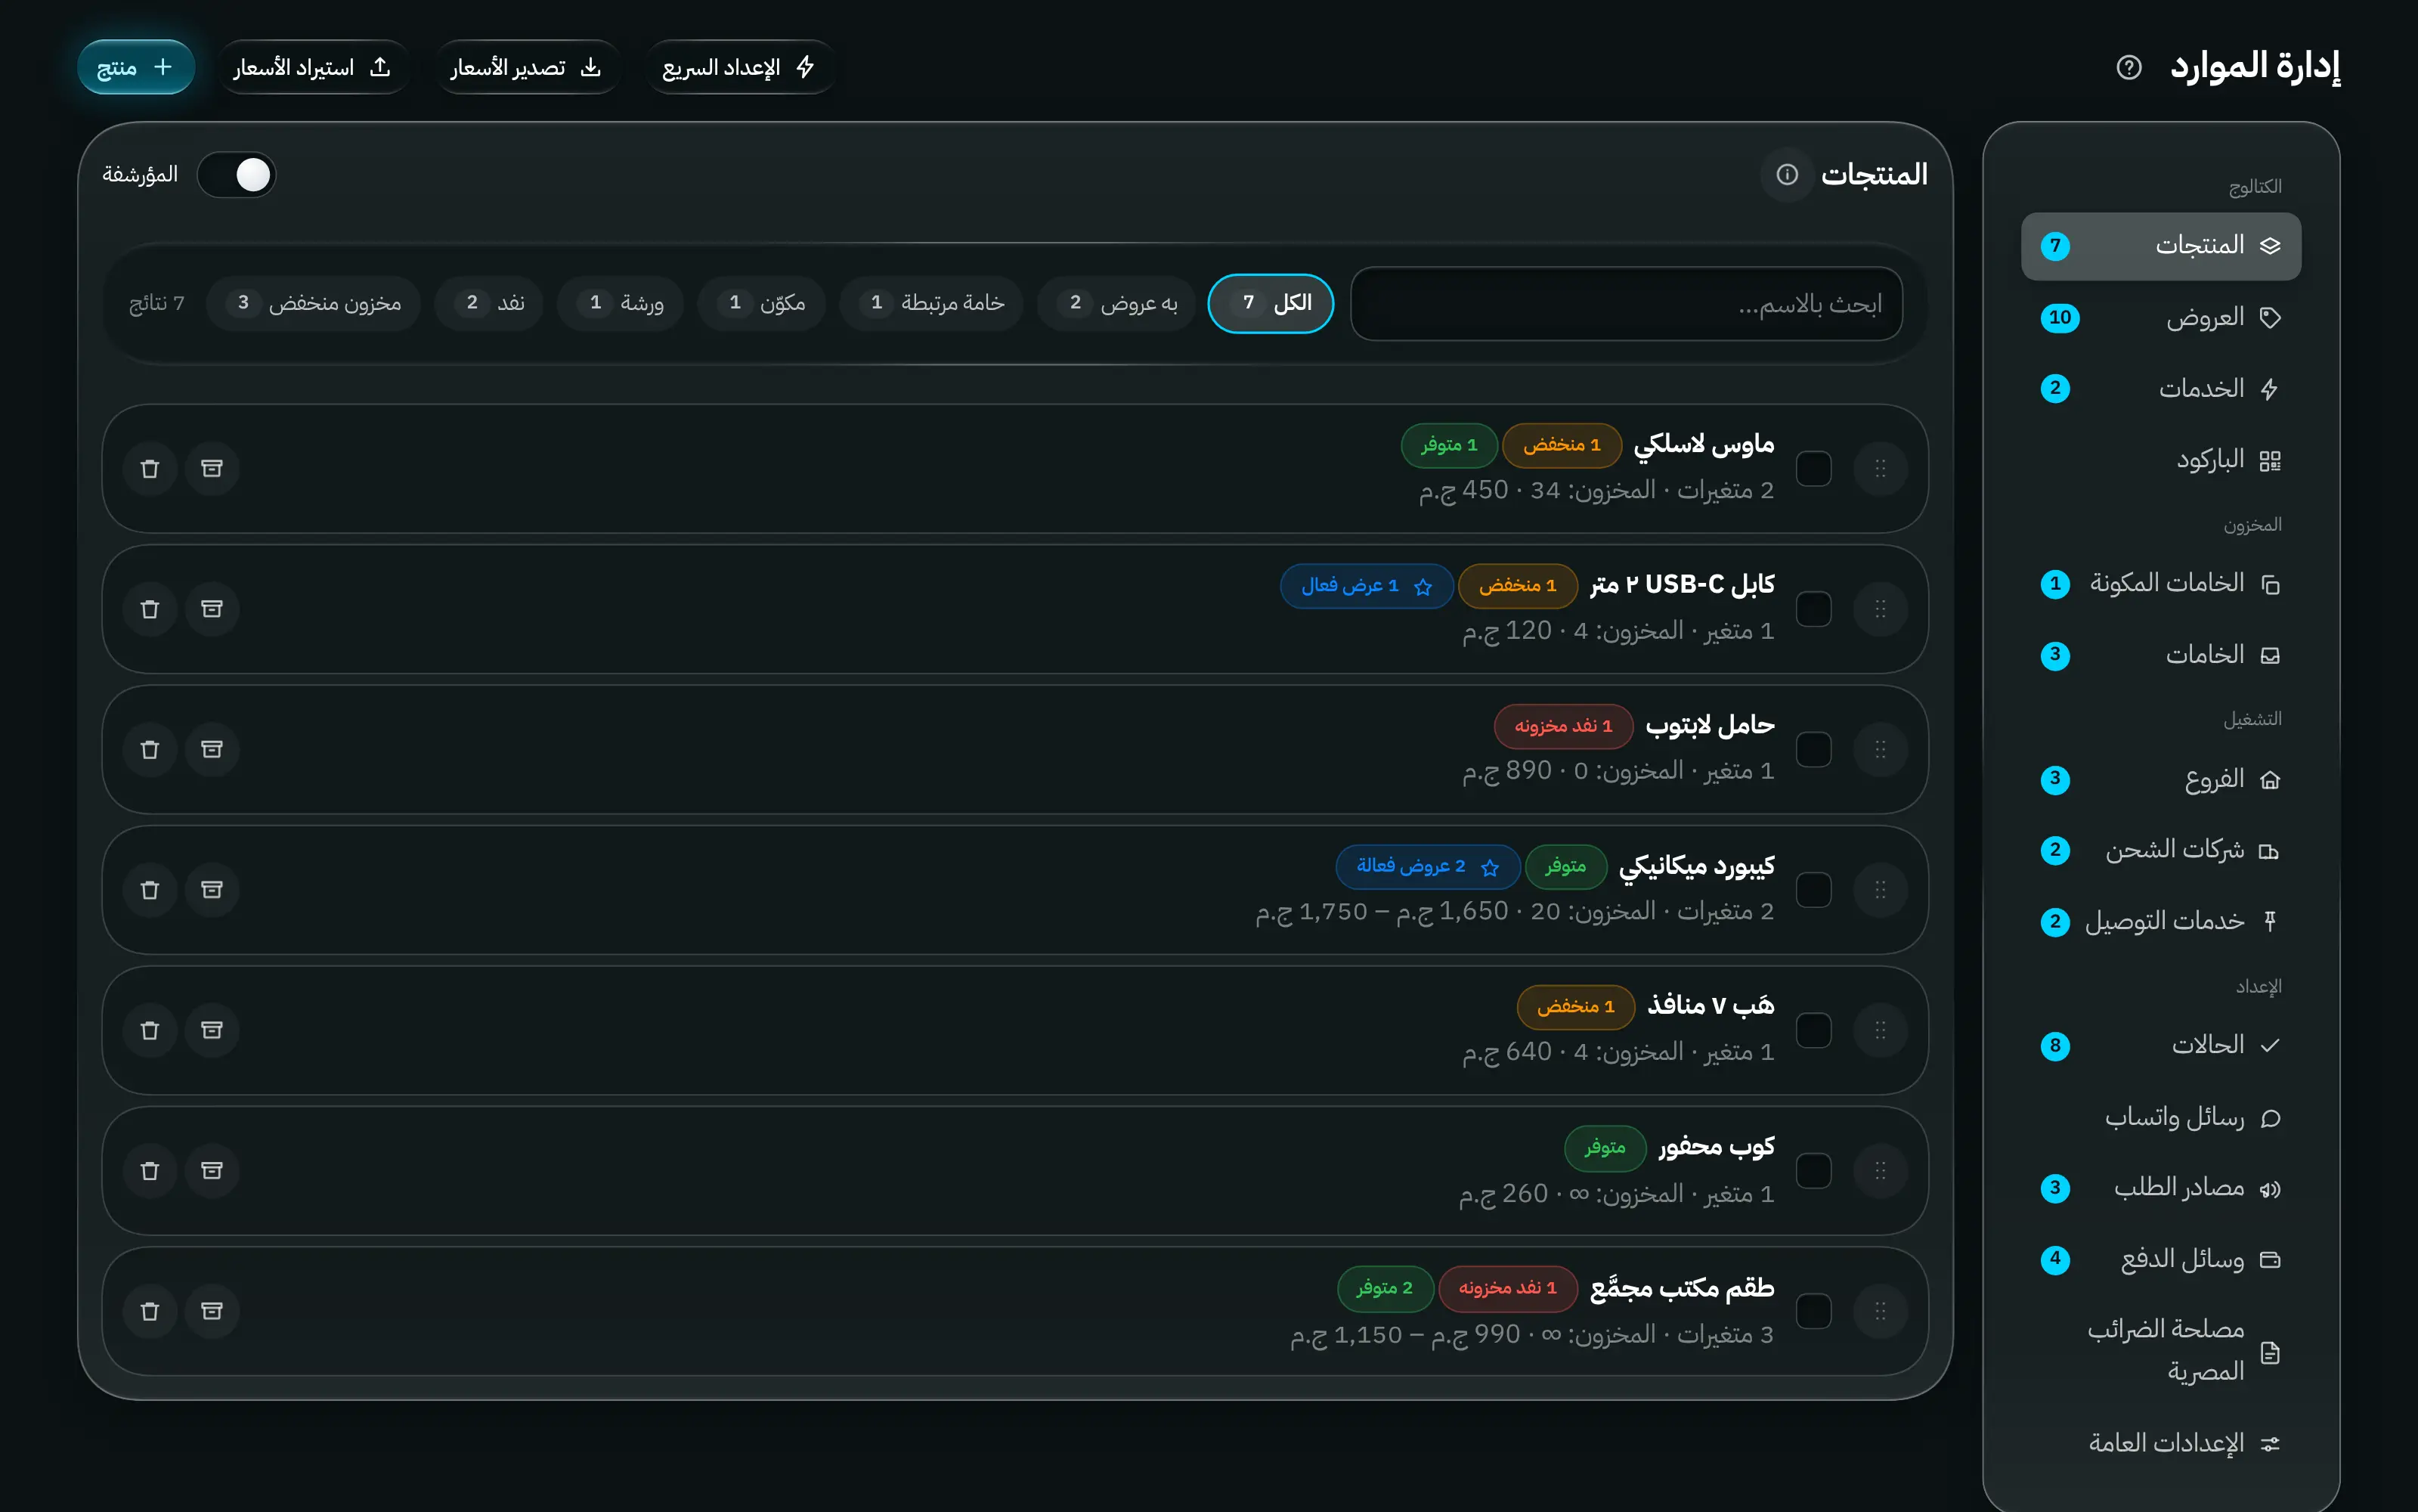
Task: Click the + منتج add product button
Action: pos(136,67)
